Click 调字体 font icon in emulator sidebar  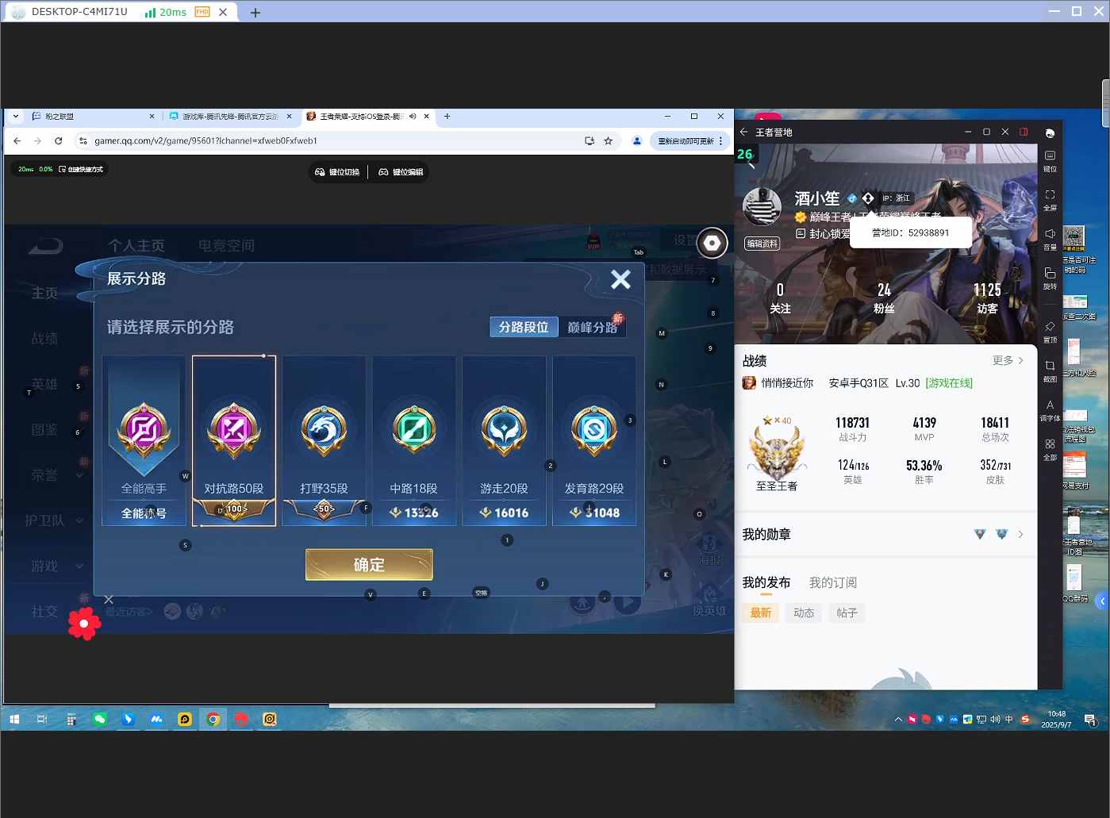[1050, 409]
